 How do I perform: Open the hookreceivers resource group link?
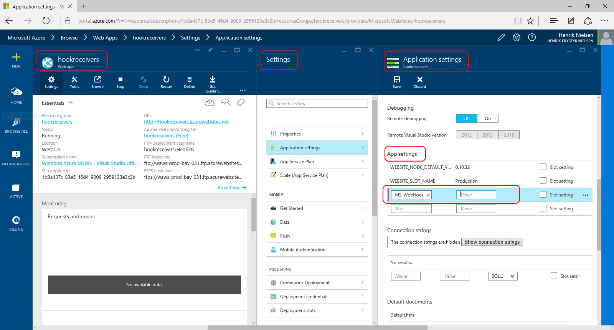tap(57, 122)
